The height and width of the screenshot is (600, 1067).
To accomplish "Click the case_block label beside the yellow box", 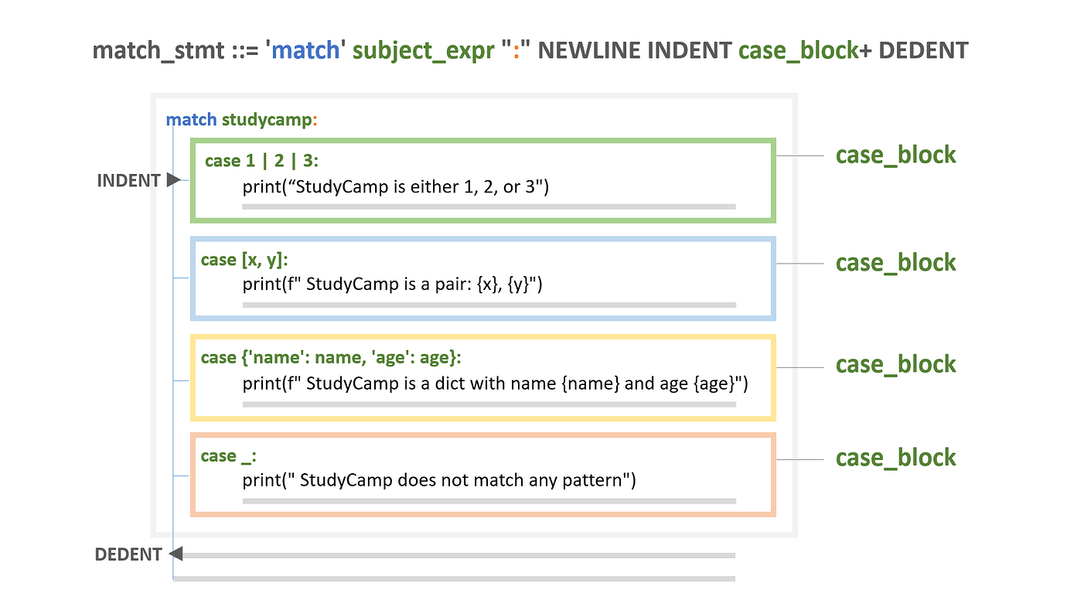I will 895,364.
